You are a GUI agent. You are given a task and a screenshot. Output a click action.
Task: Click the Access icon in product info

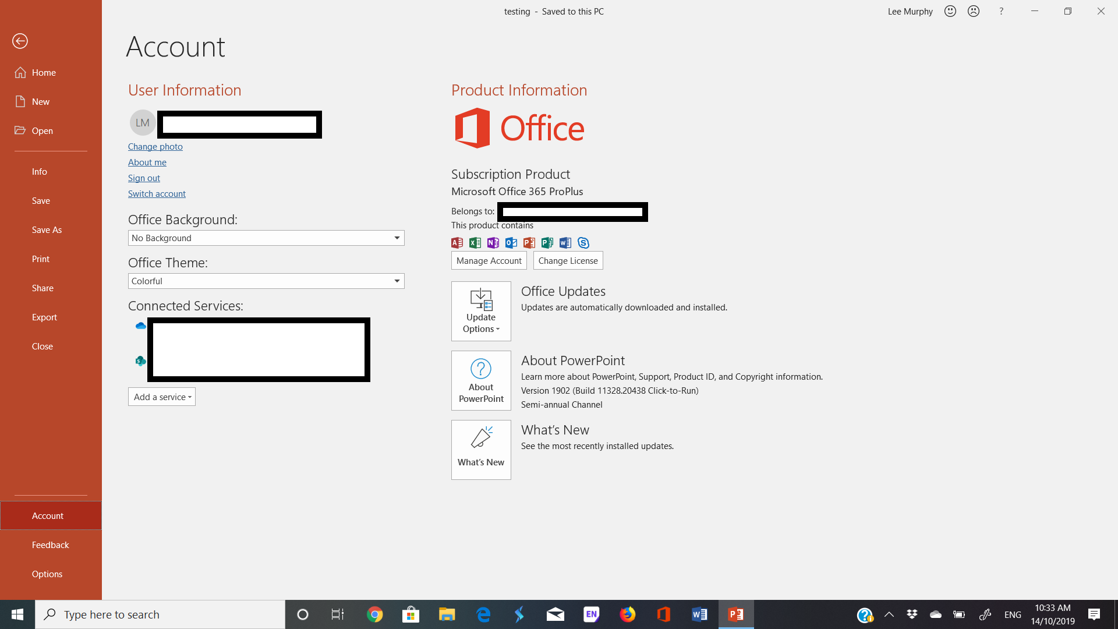coord(456,242)
